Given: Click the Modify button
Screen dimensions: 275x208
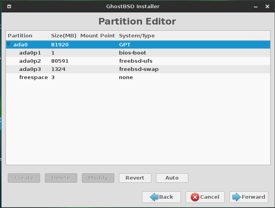Looking at the screenshot, I should coord(98,178).
